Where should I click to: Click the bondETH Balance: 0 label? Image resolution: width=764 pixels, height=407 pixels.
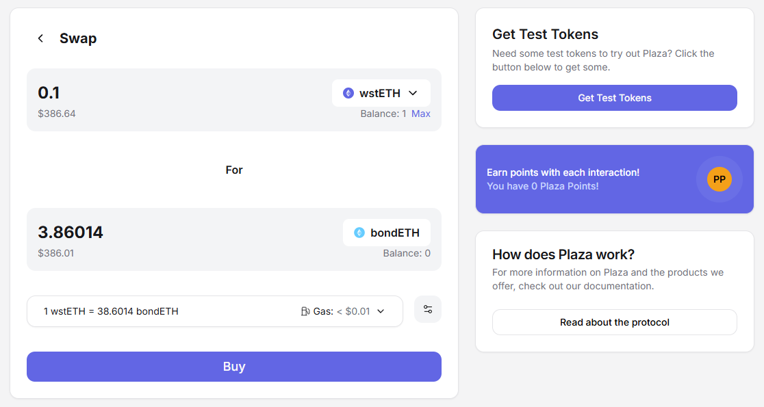[x=407, y=253]
